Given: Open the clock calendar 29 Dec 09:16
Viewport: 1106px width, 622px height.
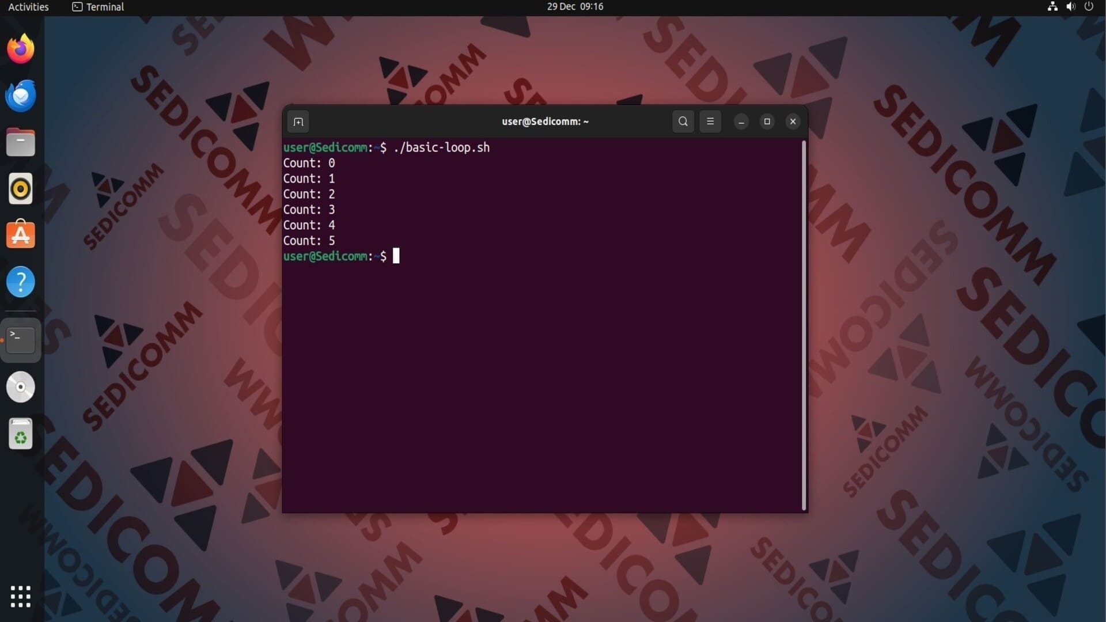Looking at the screenshot, I should point(575,7).
